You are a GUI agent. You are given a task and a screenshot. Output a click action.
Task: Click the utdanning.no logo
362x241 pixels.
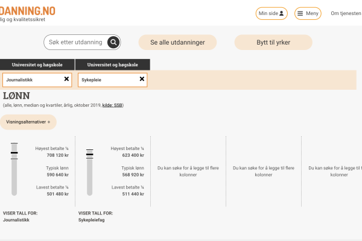pos(27,11)
